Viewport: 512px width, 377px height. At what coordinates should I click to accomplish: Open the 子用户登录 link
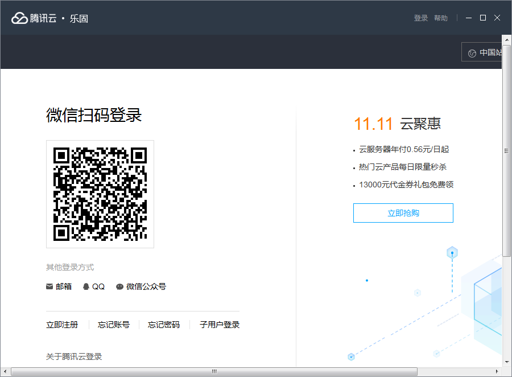pyautogui.click(x=220, y=325)
